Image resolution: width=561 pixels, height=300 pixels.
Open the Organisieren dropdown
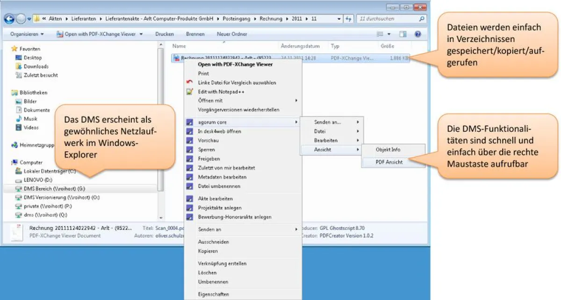(x=27, y=34)
